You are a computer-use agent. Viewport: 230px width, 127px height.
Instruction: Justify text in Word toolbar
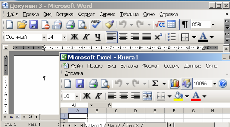(x=147, y=37)
